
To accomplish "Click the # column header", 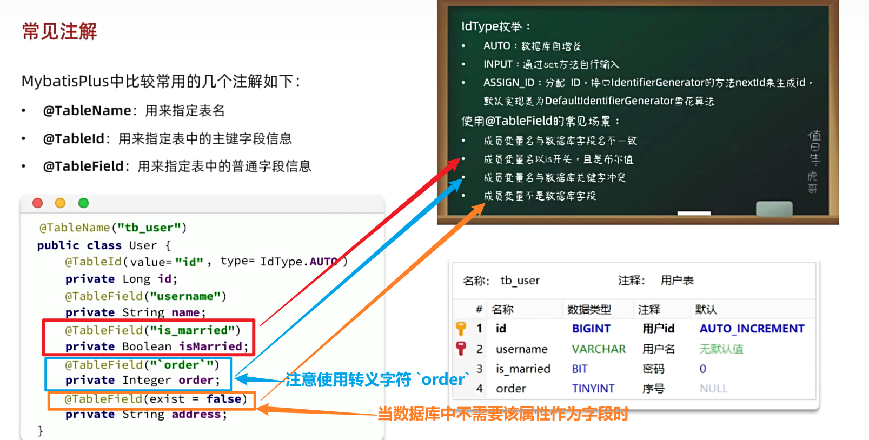I will 479,309.
